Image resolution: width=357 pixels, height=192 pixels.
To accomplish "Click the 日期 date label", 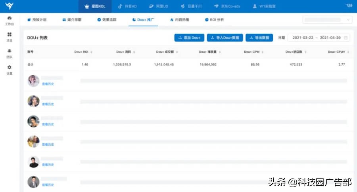I will 281,38.
